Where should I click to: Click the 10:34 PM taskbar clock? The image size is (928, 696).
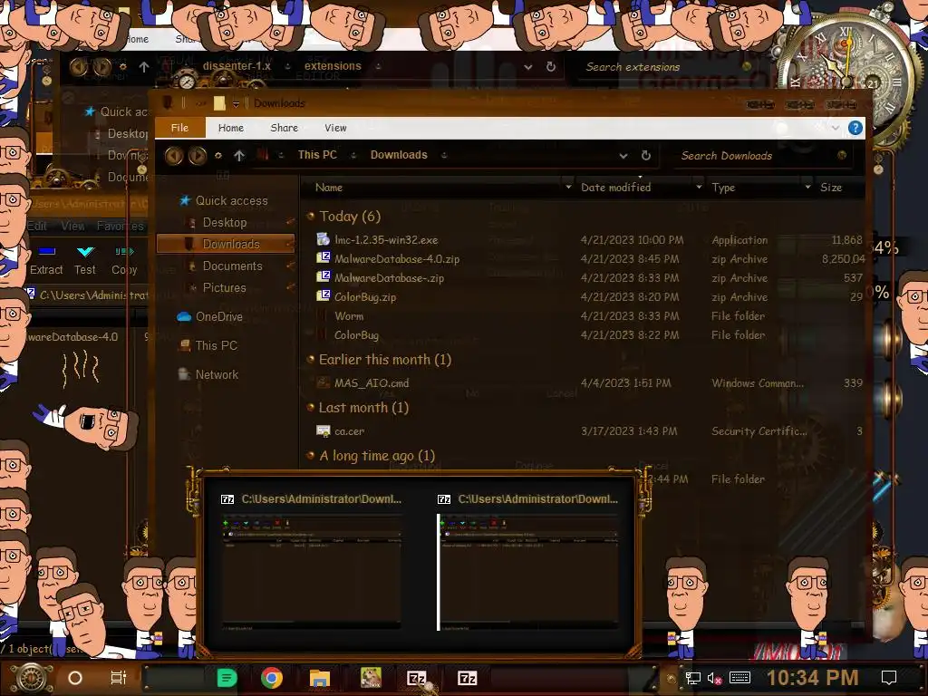[813, 678]
